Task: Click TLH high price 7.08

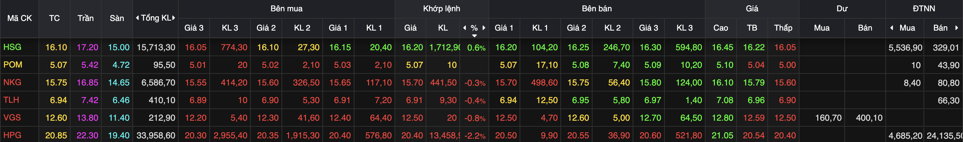Action: coord(725,100)
